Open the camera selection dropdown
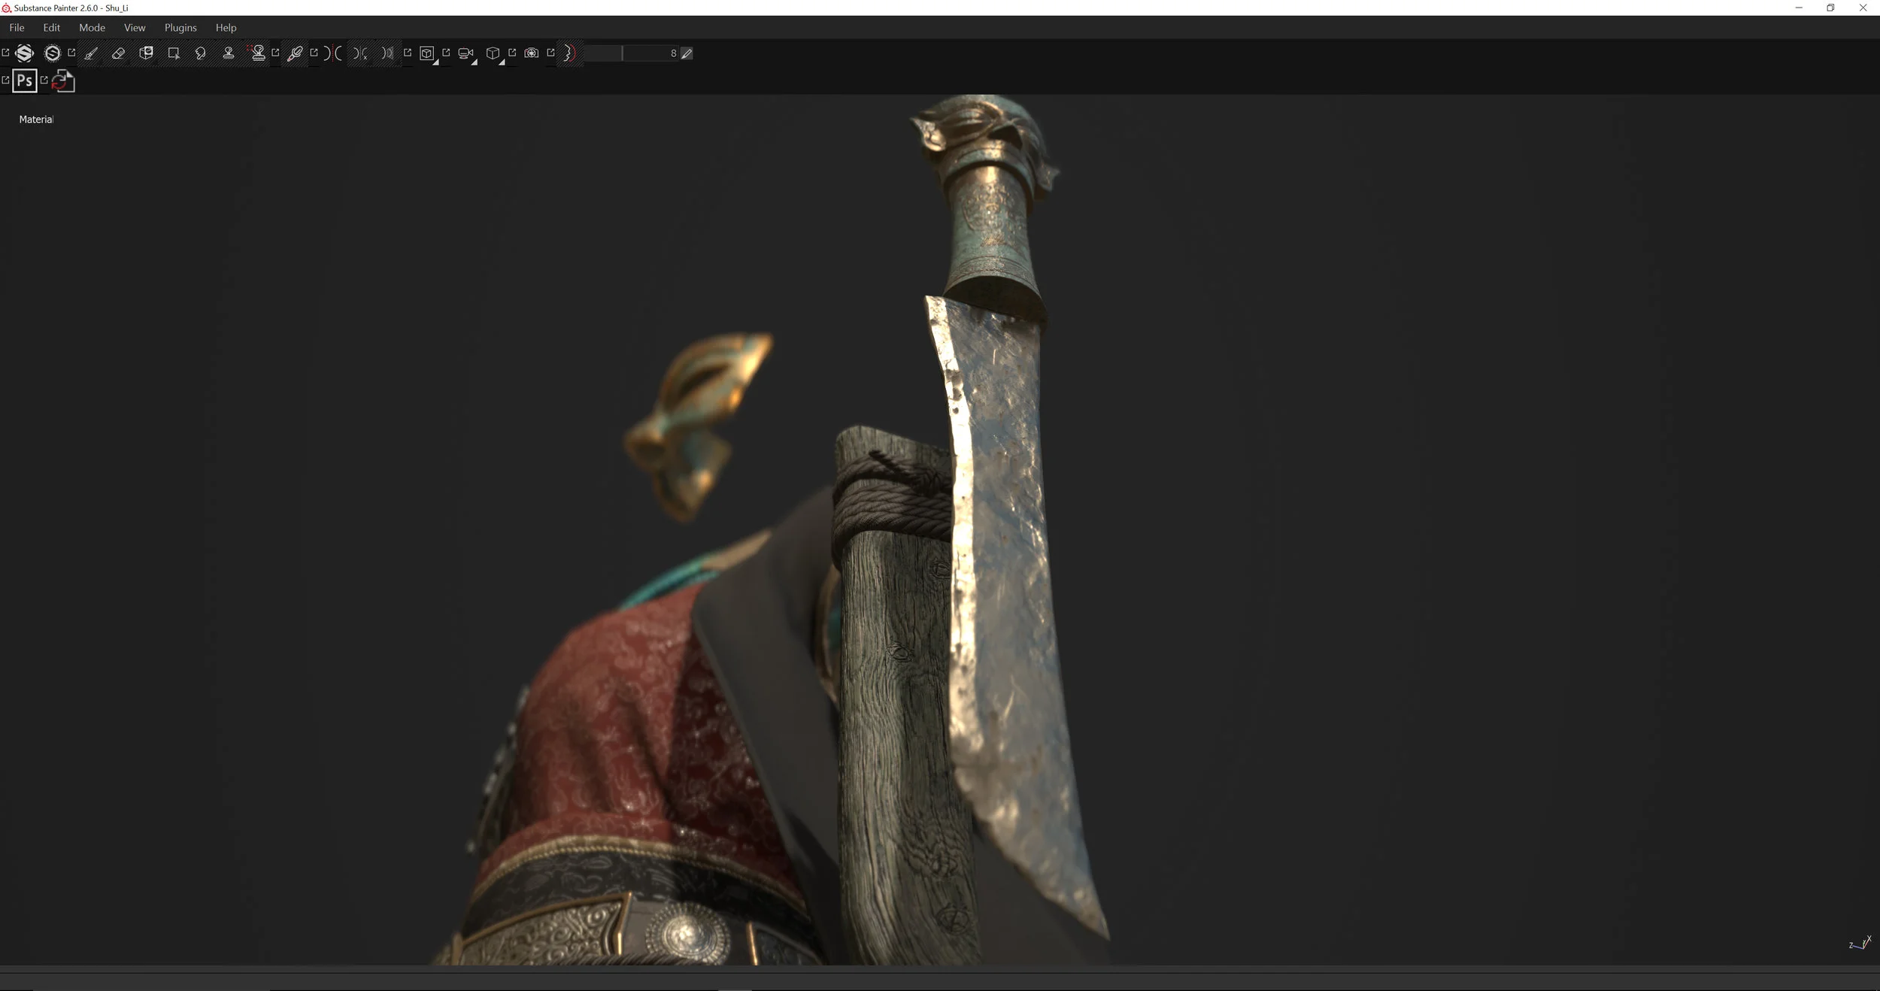Screen dimensions: 1880x991 click(467, 54)
